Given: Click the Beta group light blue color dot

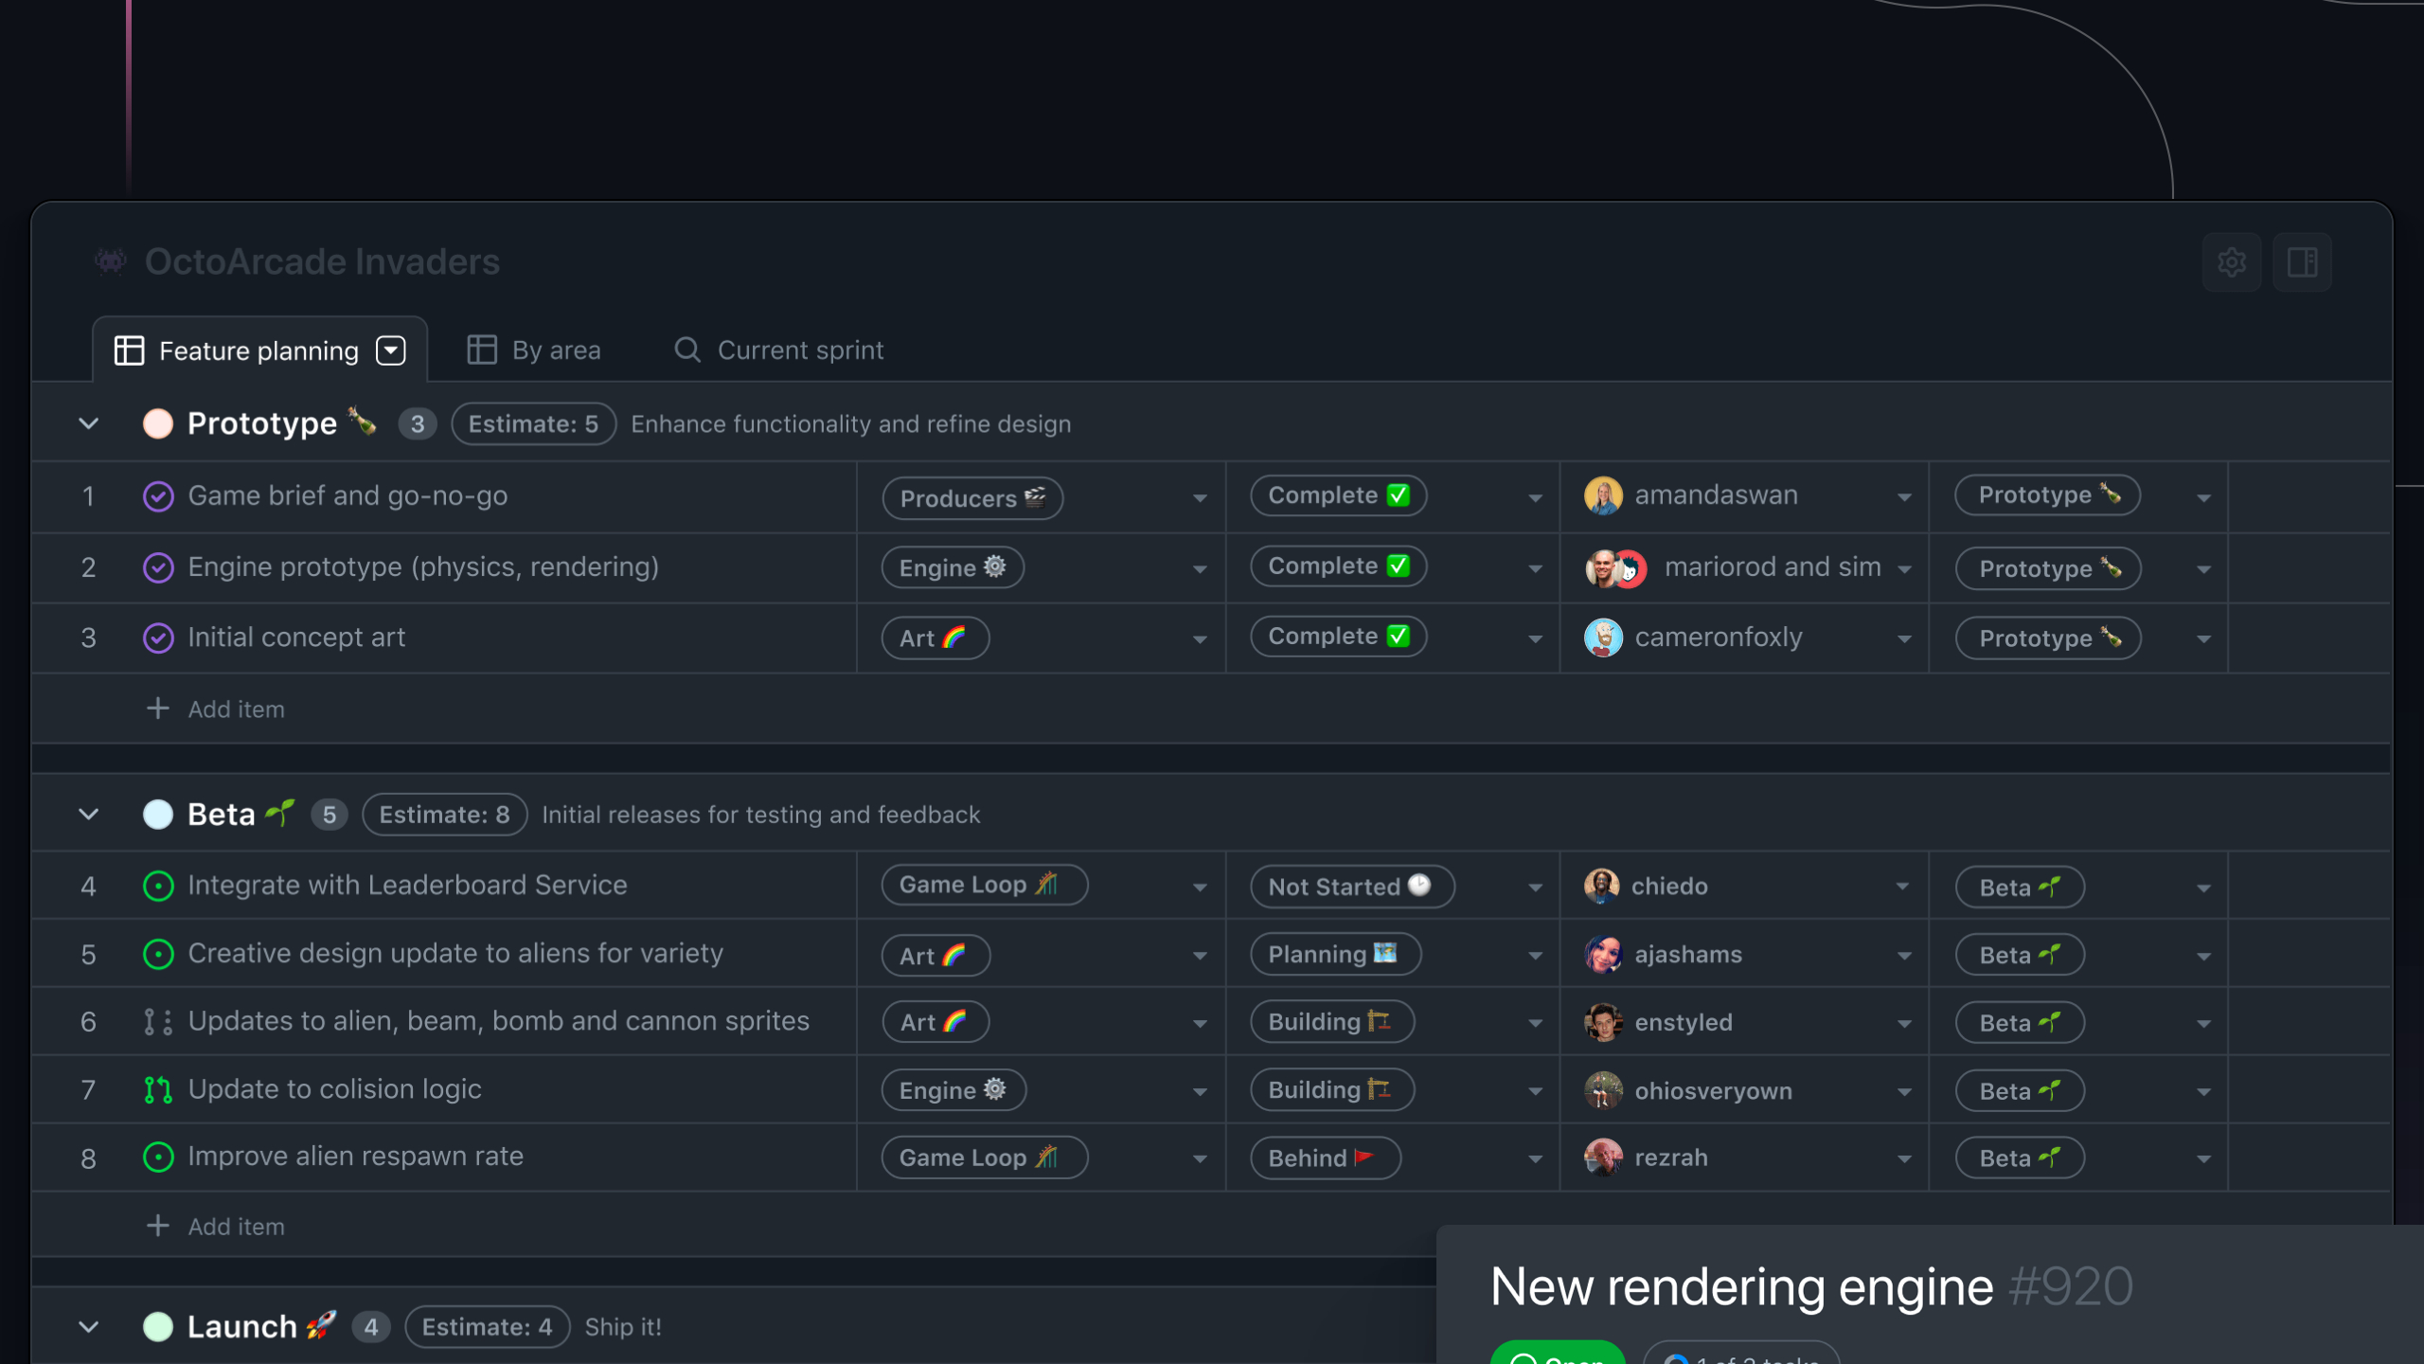Looking at the screenshot, I should pyautogui.click(x=158, y=815).
